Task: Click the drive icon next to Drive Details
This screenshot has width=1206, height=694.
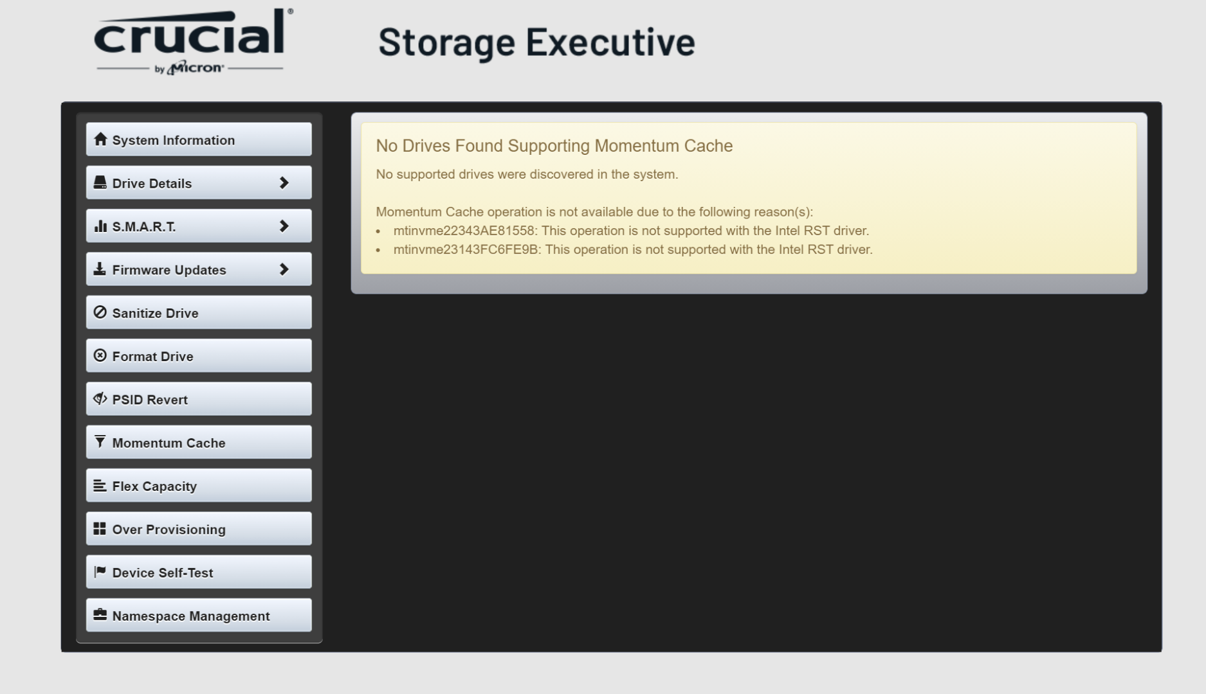Action: point(100,182)
